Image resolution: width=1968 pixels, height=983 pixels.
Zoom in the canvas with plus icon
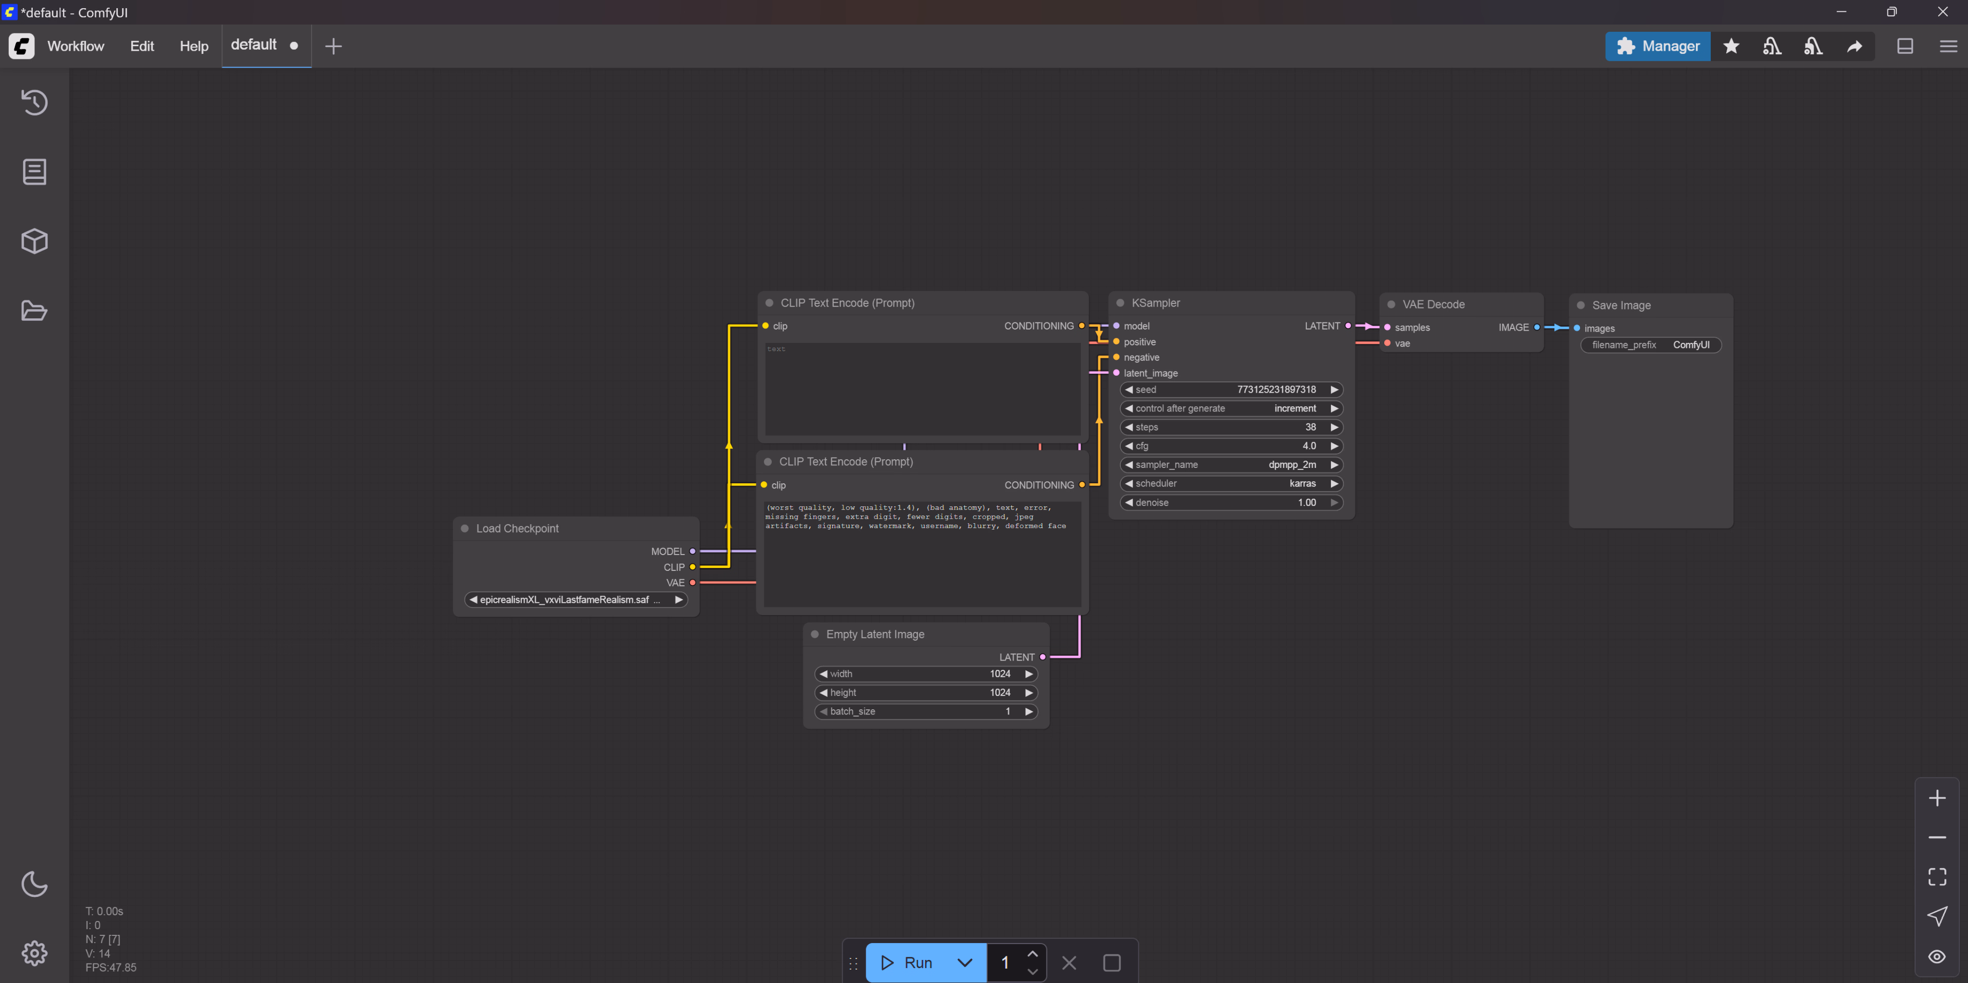(x=1937, y=798)
